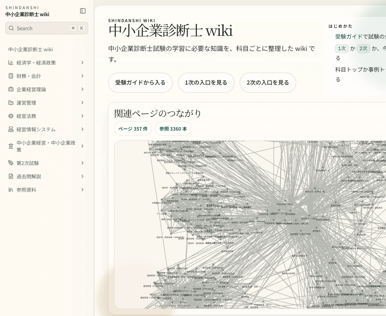Click the 1次の入口を見る button
The height and width of the screenshot is (316, 386).
(206, 83)
